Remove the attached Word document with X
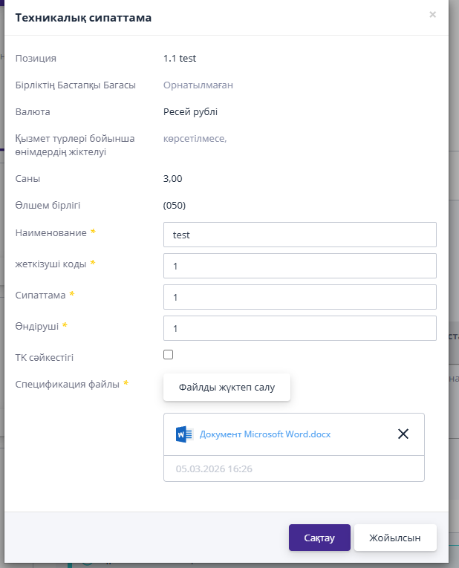The height and width of the screenshot is (568, 459). click(x=403, y=434)
